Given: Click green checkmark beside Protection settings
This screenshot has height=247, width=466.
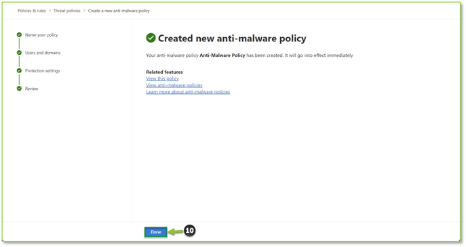Looking at the screenshot, I should pyautogui.click(x=19, y=70).
